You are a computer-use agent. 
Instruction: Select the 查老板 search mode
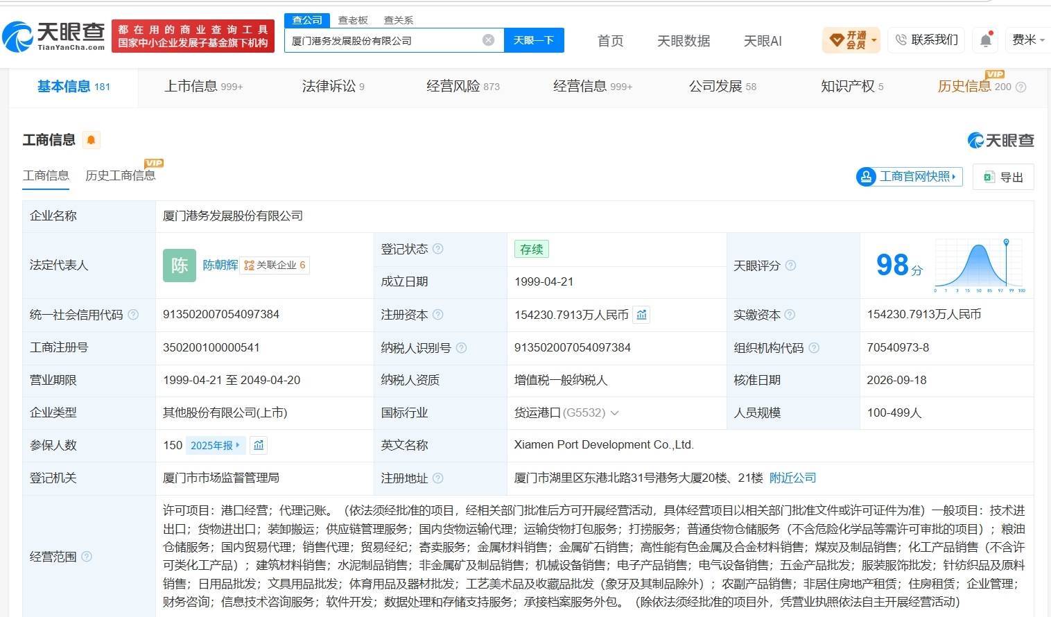pos(353,20)
